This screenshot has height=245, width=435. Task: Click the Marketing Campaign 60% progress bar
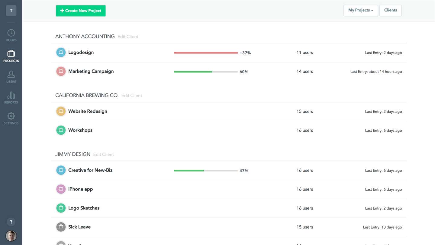point(206,72)
